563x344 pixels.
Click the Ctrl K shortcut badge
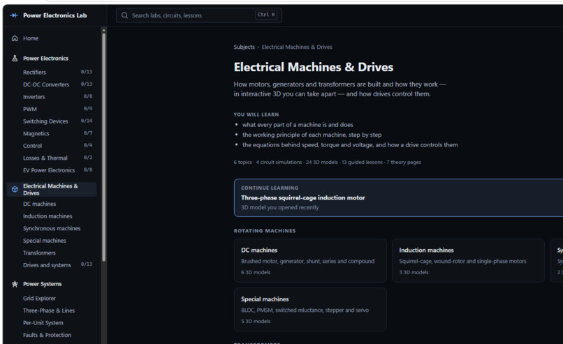pyautogui.click(x=266, y=15)
